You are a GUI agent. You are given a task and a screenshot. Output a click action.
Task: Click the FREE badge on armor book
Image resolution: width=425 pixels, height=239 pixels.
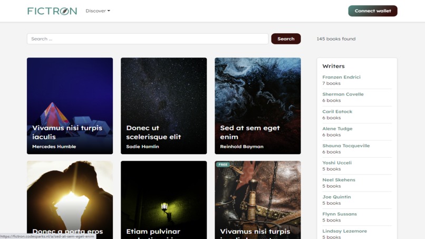(223, 165)
